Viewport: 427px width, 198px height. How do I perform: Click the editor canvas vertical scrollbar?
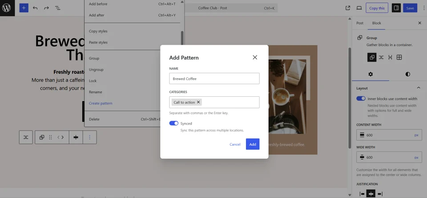coord(350,98)
